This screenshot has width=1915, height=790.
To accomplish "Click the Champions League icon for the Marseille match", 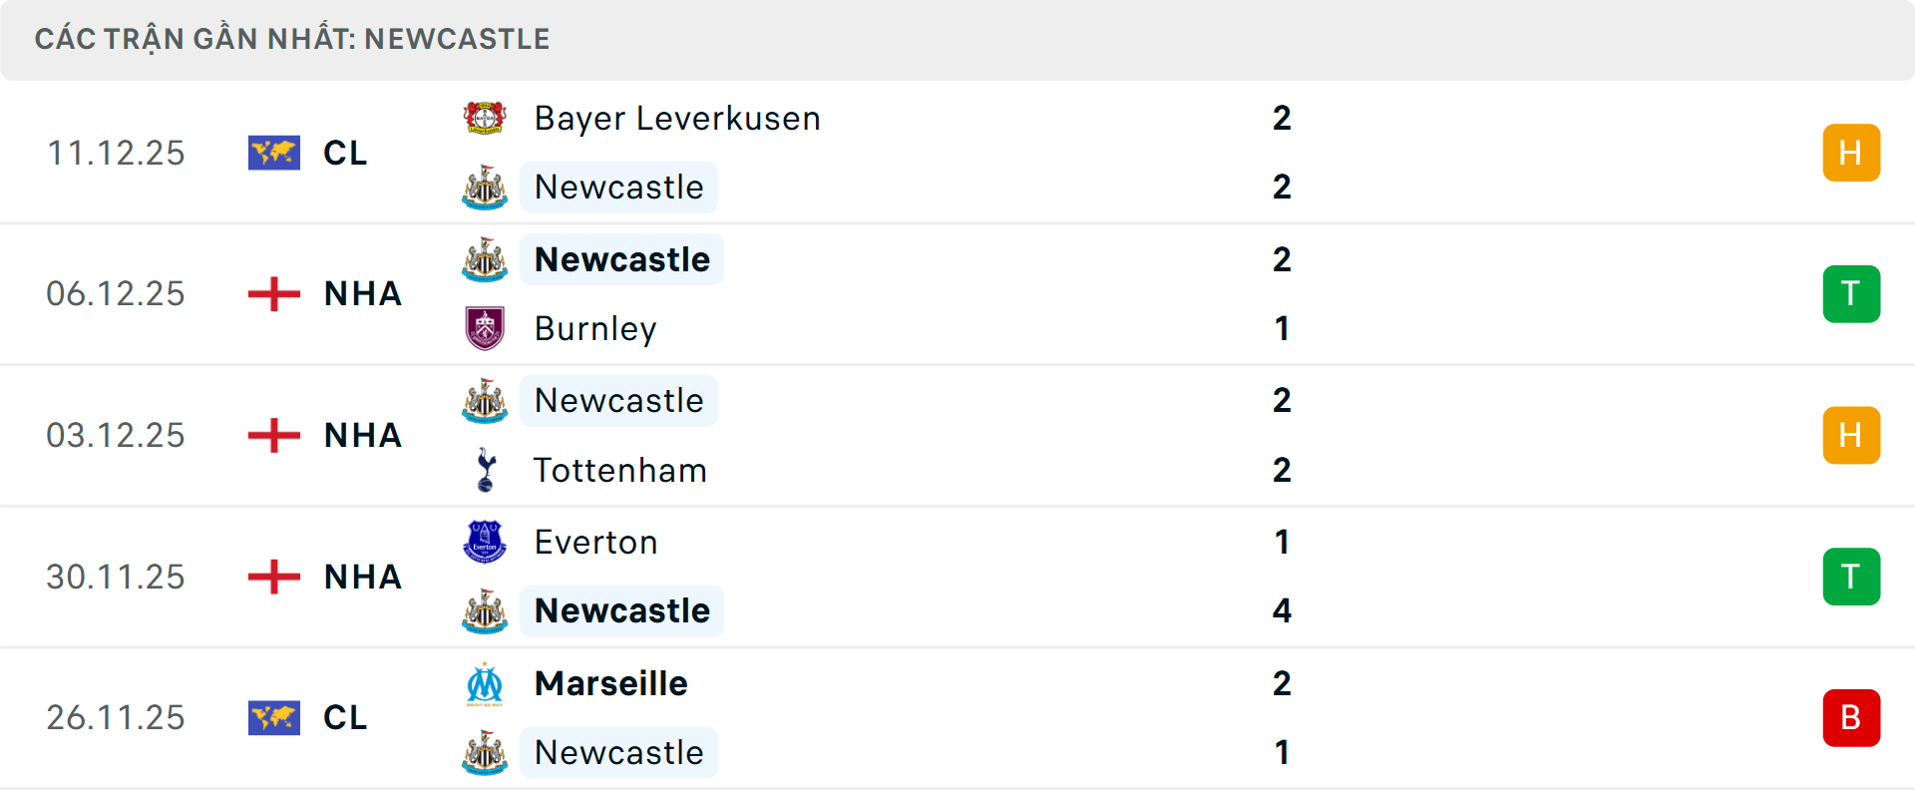I will point(274,717).
